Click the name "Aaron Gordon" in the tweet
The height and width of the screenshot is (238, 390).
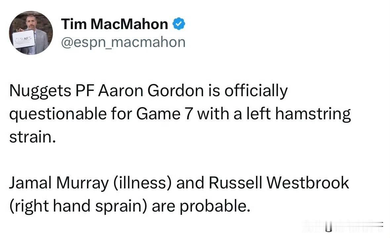coord(151,91)
